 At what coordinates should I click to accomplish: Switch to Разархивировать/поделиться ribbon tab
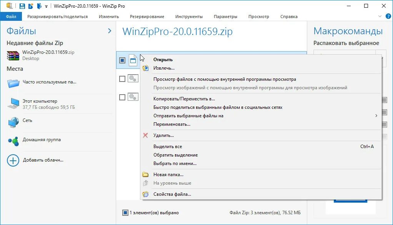(x=57, y=17)
